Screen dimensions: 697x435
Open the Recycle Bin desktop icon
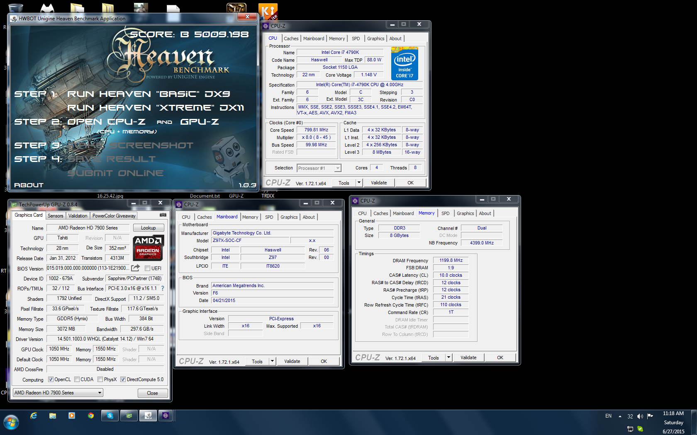[x=15, y=7]
